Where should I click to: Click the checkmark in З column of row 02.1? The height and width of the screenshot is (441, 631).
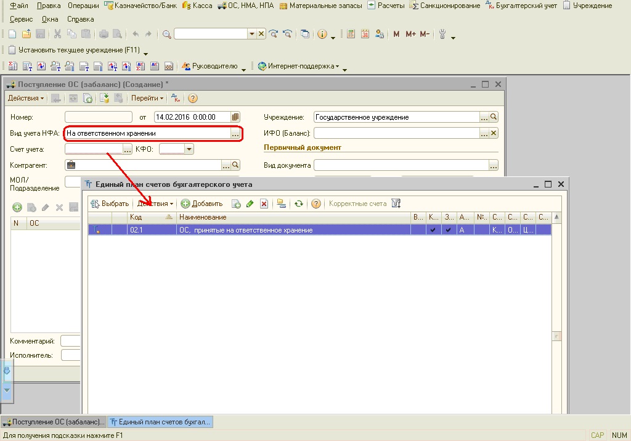(449, 230)
